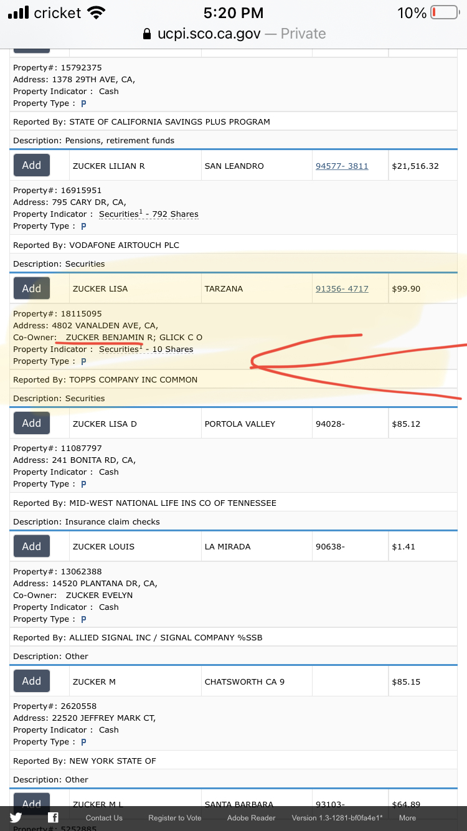Add the ZUCKER LOUIS property
The height and width of the screenshot is (831, 467).
pos(32,546)
